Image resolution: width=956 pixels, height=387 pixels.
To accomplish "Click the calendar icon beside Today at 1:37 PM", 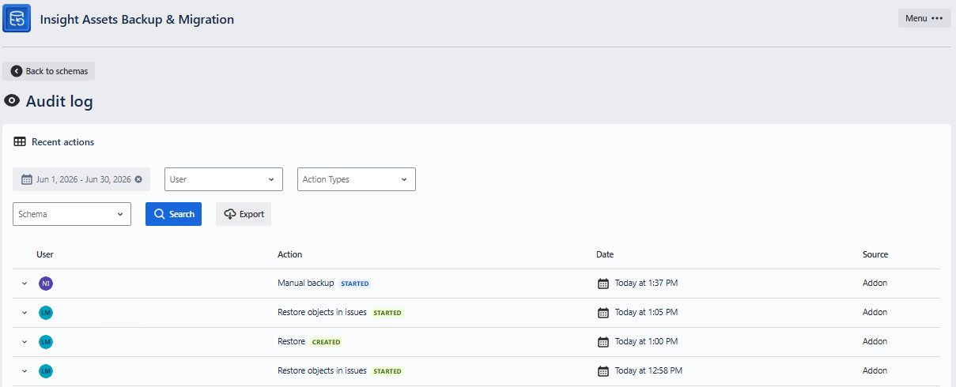I will (603, 284).
